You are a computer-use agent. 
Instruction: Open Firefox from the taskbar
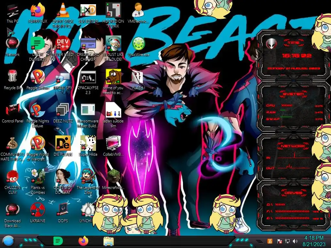click(x=83, y=241)
